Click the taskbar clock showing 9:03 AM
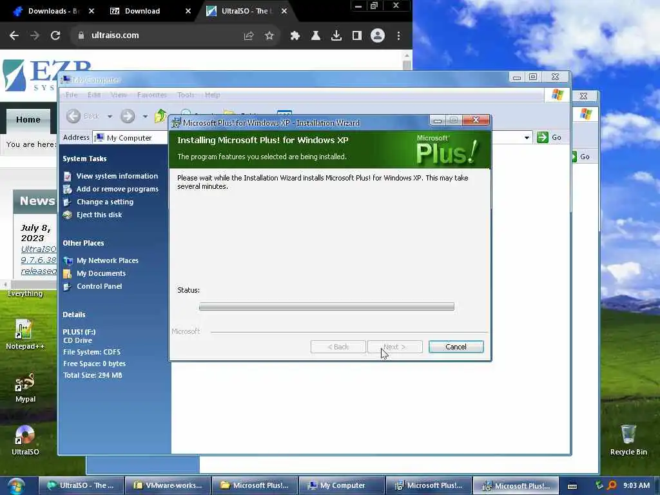The height and width of the screenshot is (495, 660). 636,486
